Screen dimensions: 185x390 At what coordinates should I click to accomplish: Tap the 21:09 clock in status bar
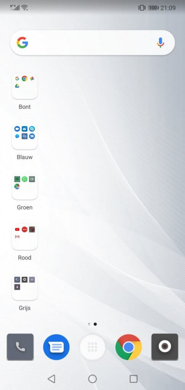[168, 8]
